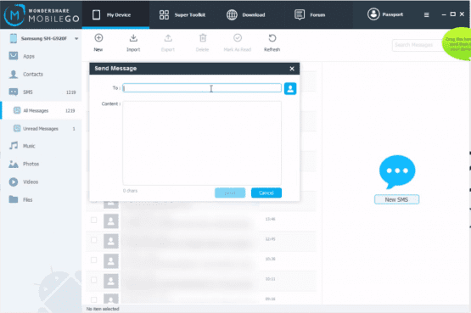Open the My Device tab
This screenshot has width=471, height=313.
(115, 14)
